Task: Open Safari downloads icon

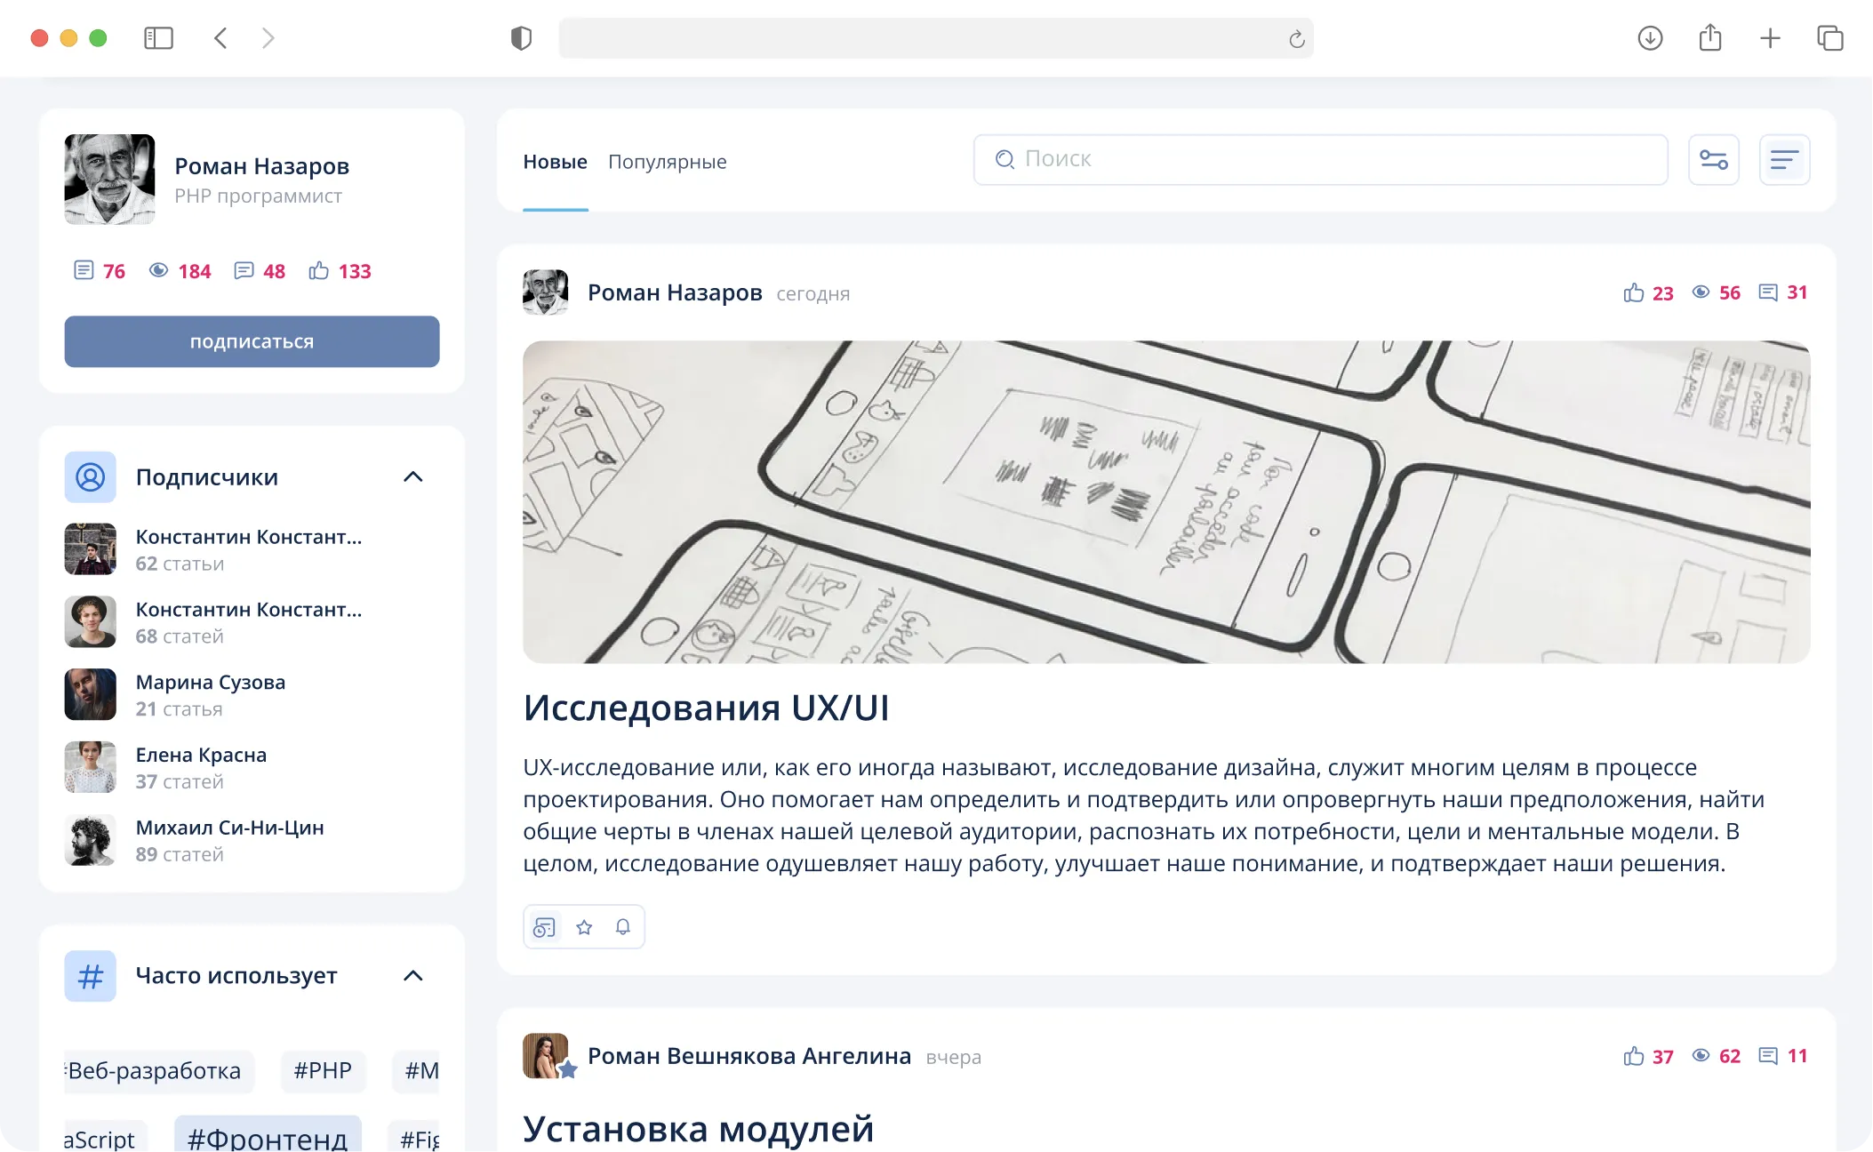Action: [x=1650, y=38]
